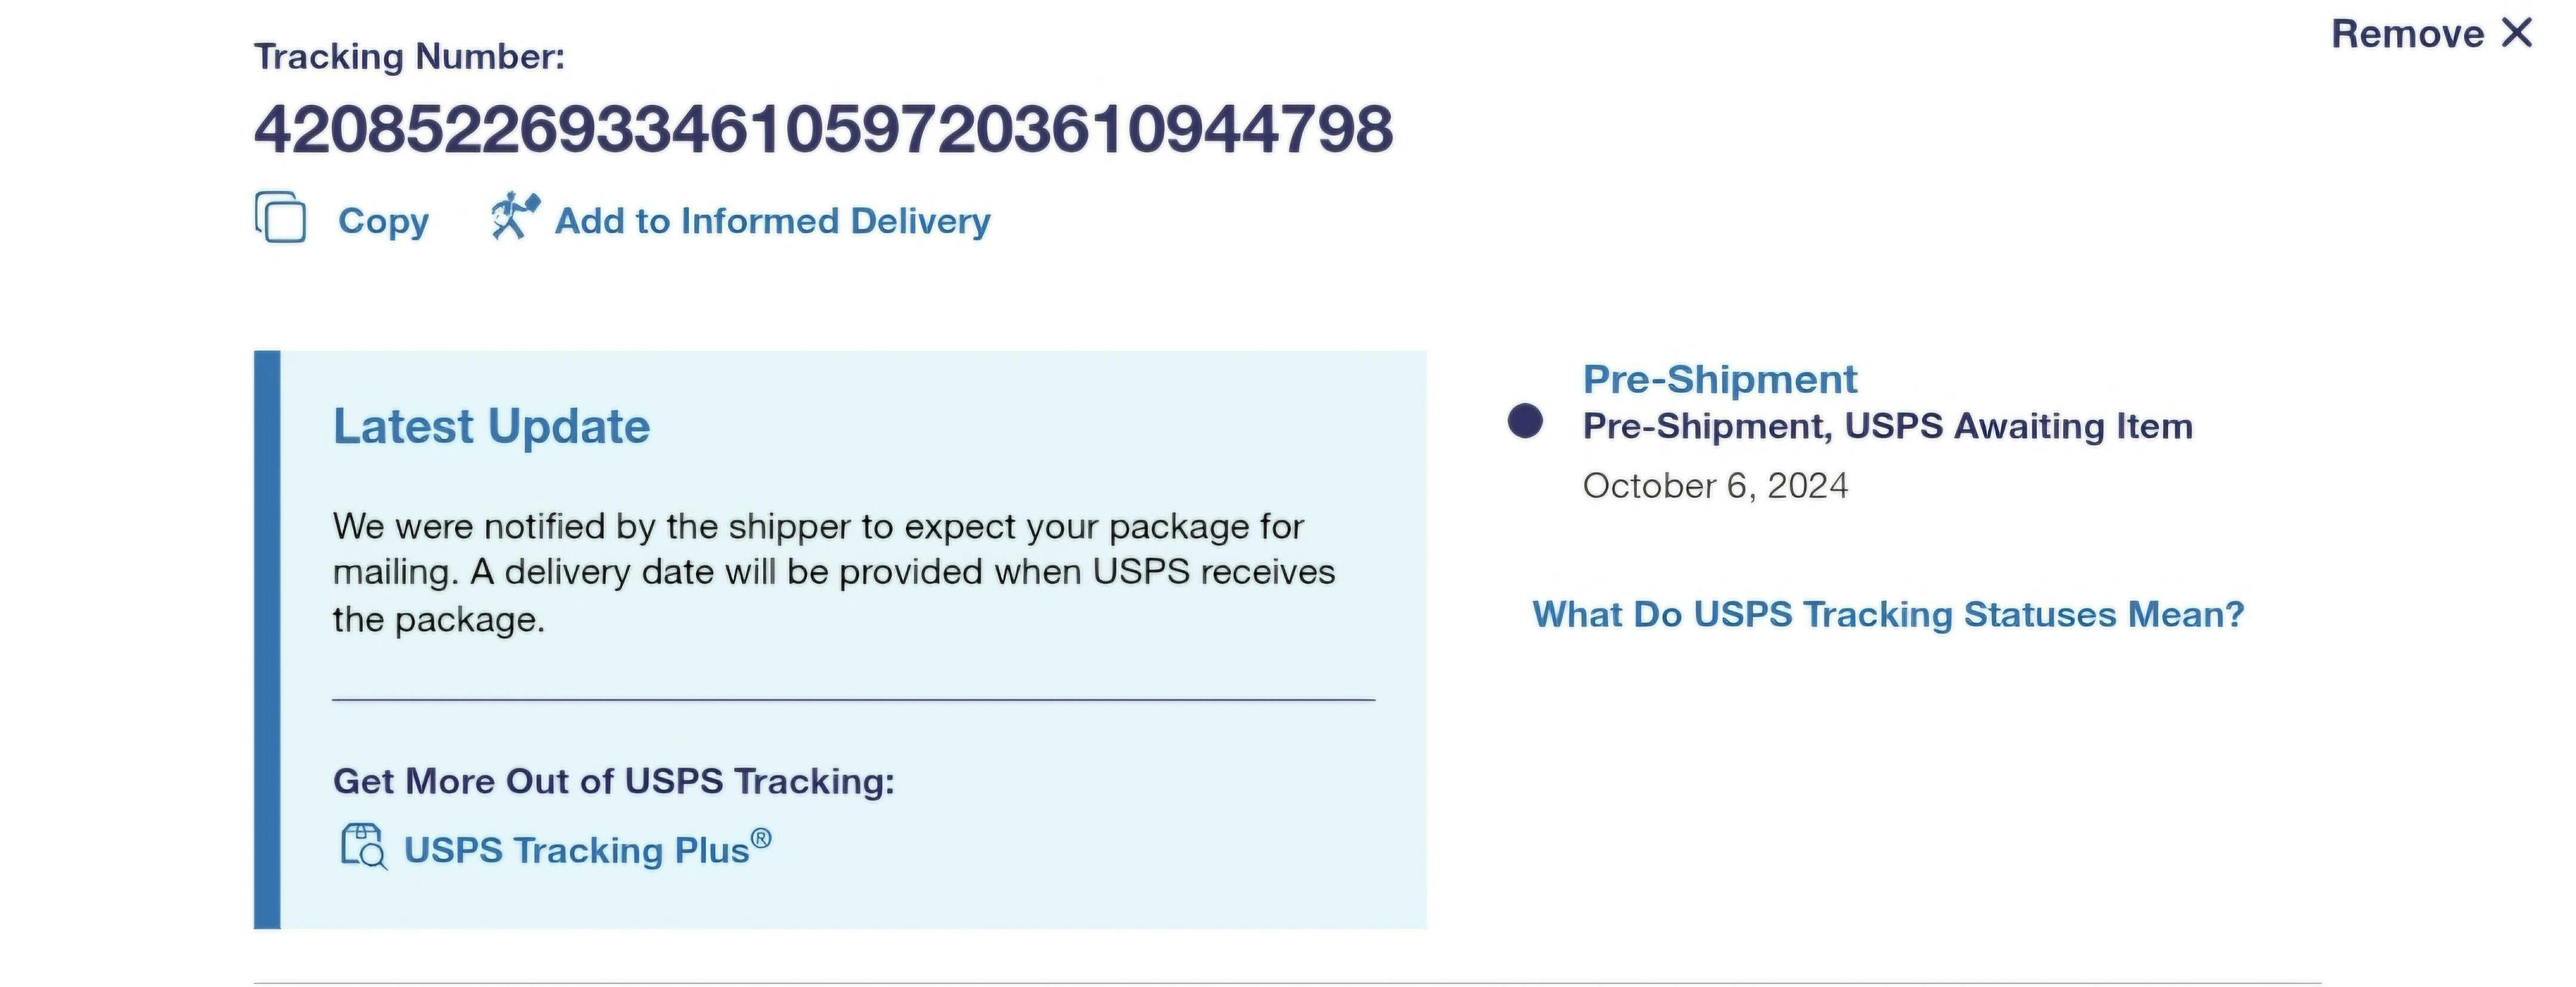
Task: Open the USPS Tracking Plus link
Action: (x=576, y=850)
